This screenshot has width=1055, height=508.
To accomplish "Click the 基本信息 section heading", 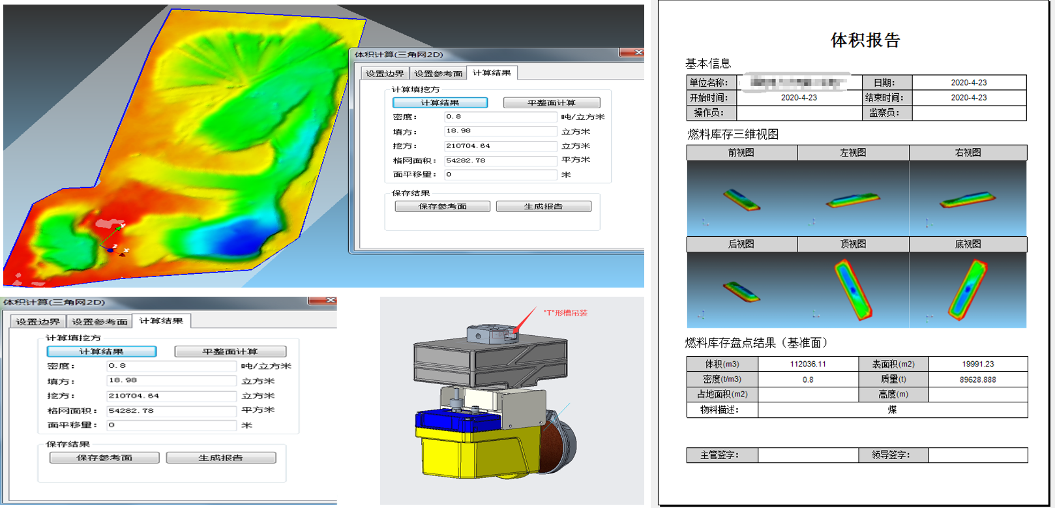I will 708,64.
